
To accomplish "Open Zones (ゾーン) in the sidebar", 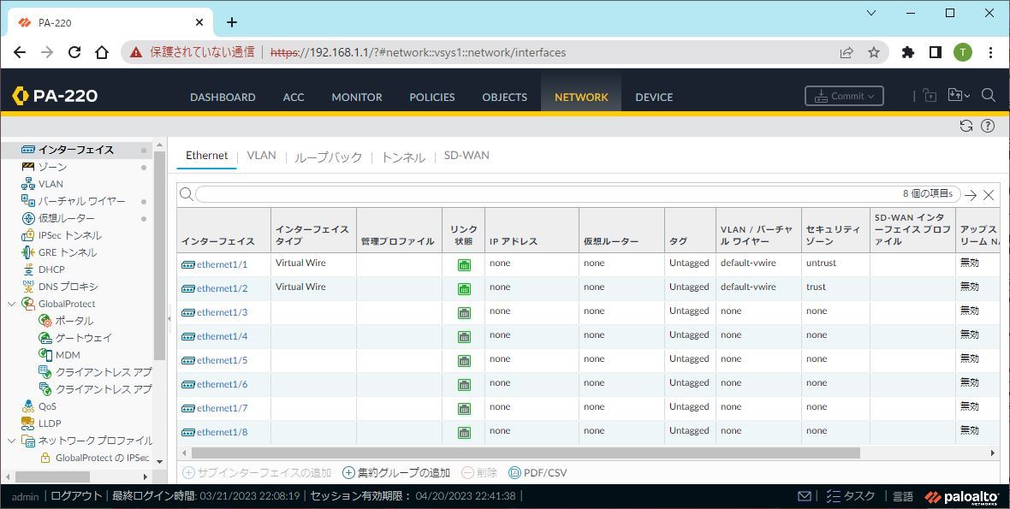I will point(52,167).
